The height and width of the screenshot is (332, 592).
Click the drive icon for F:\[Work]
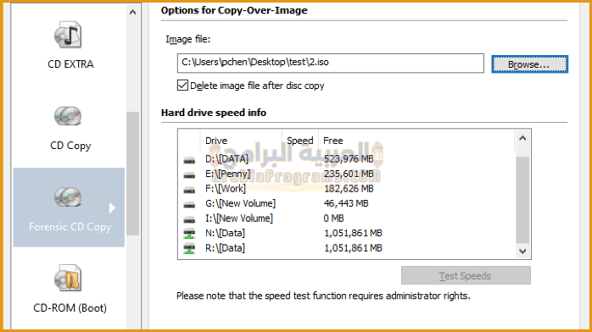[189, 190]
